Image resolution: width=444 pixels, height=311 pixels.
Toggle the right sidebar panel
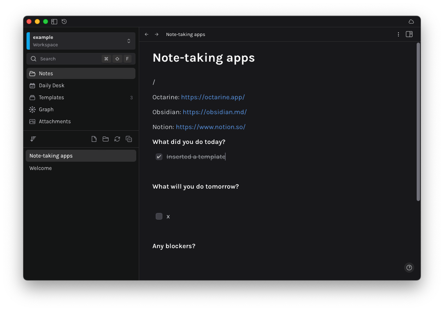coord(409,34)
